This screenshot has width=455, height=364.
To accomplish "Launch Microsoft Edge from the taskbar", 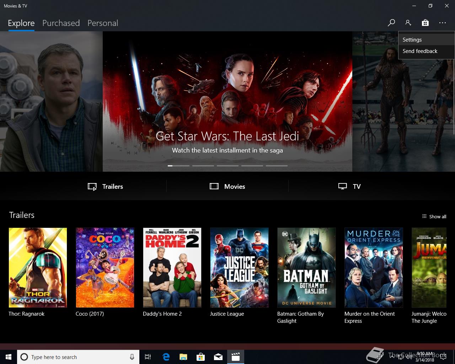I will coord(166,357).
